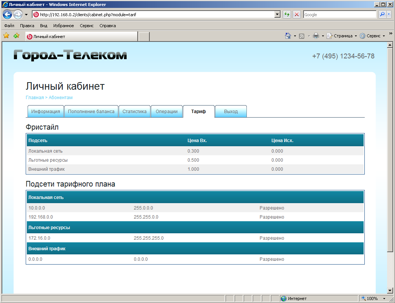Click the browser Forward arrow button
395x303 pixels.
tap(18, 15)
